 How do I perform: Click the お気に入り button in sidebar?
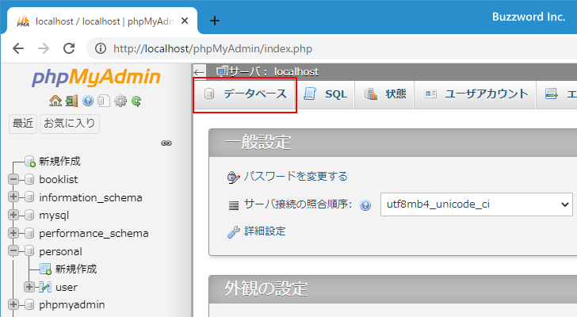[70, 123]
